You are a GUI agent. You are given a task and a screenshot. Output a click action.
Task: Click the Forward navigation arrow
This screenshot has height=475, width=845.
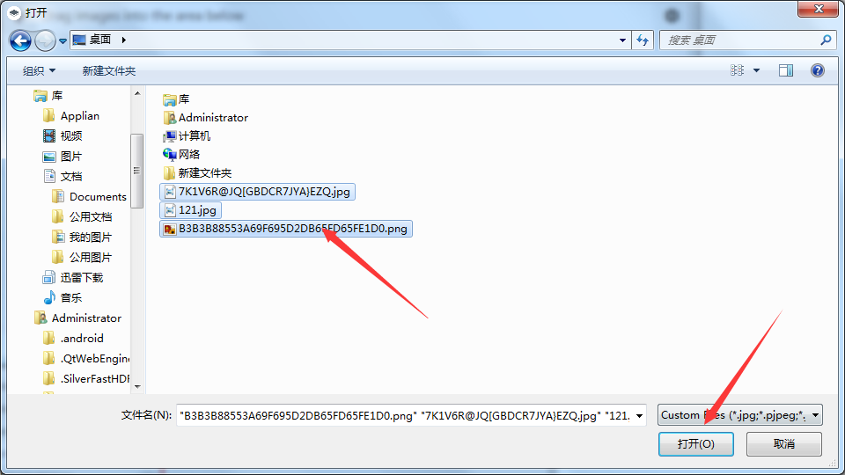pos(45,40)
